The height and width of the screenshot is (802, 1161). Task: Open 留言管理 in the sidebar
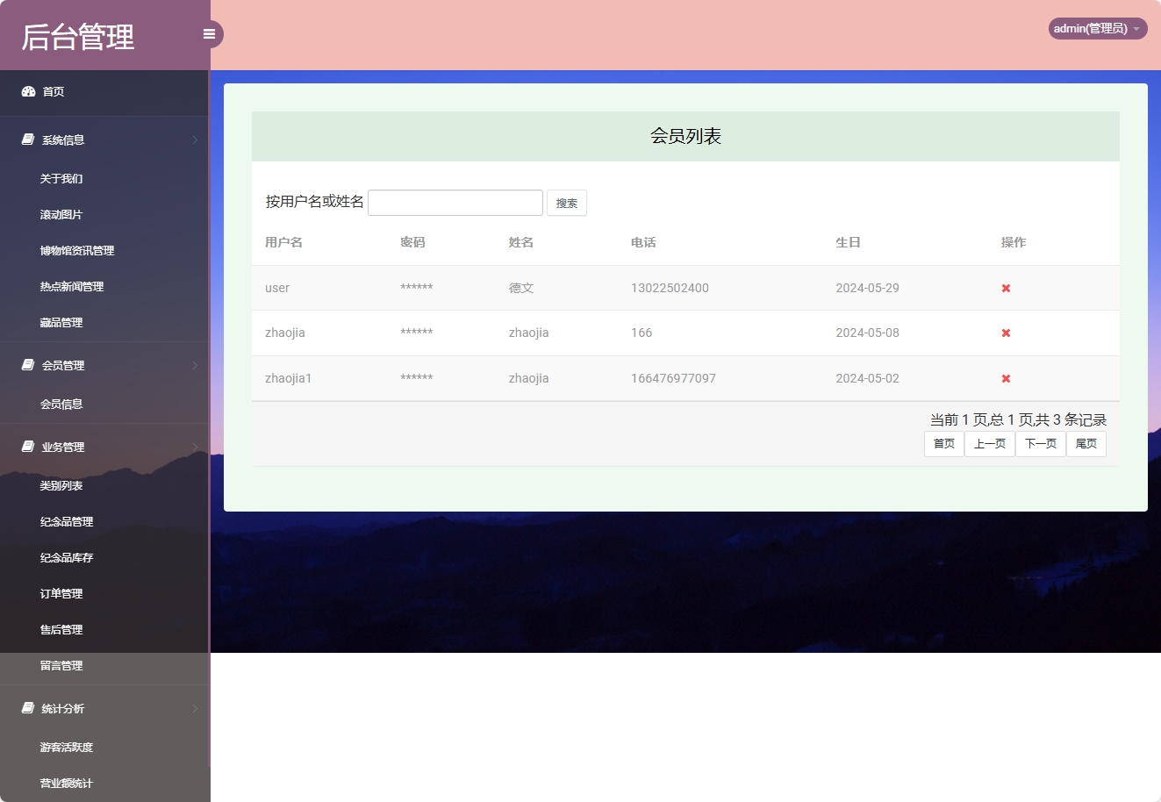(61, 665)
